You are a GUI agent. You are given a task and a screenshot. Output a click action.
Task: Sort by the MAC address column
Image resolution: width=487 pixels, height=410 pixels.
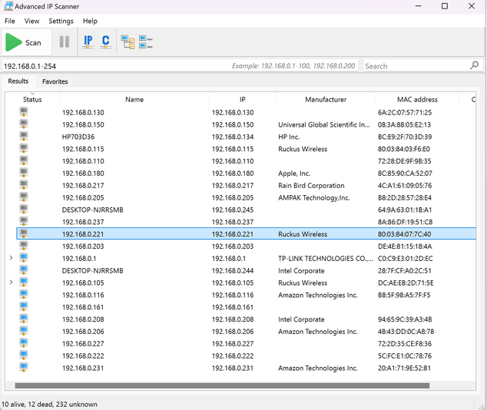click(417, 99)
